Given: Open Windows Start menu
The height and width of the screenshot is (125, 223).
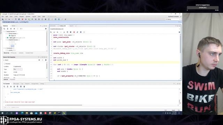Looking at the screenshot, I should 2,113.
